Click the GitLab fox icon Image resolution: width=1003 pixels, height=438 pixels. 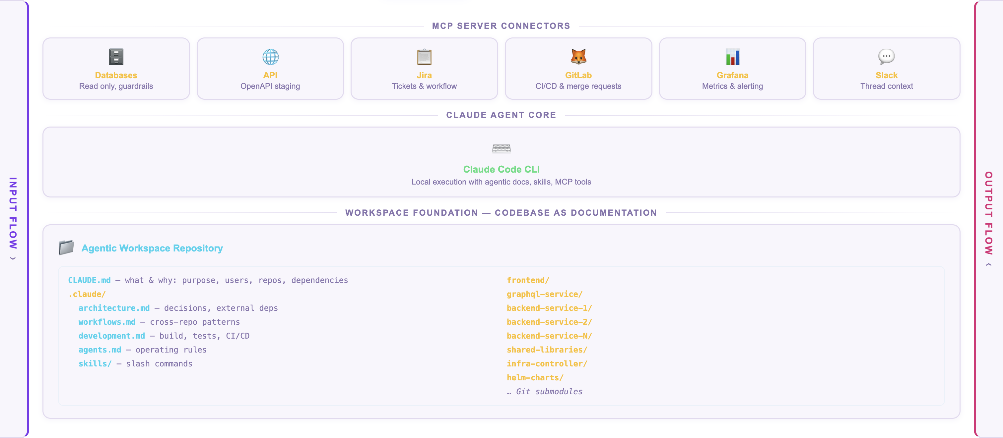point(578,57)
